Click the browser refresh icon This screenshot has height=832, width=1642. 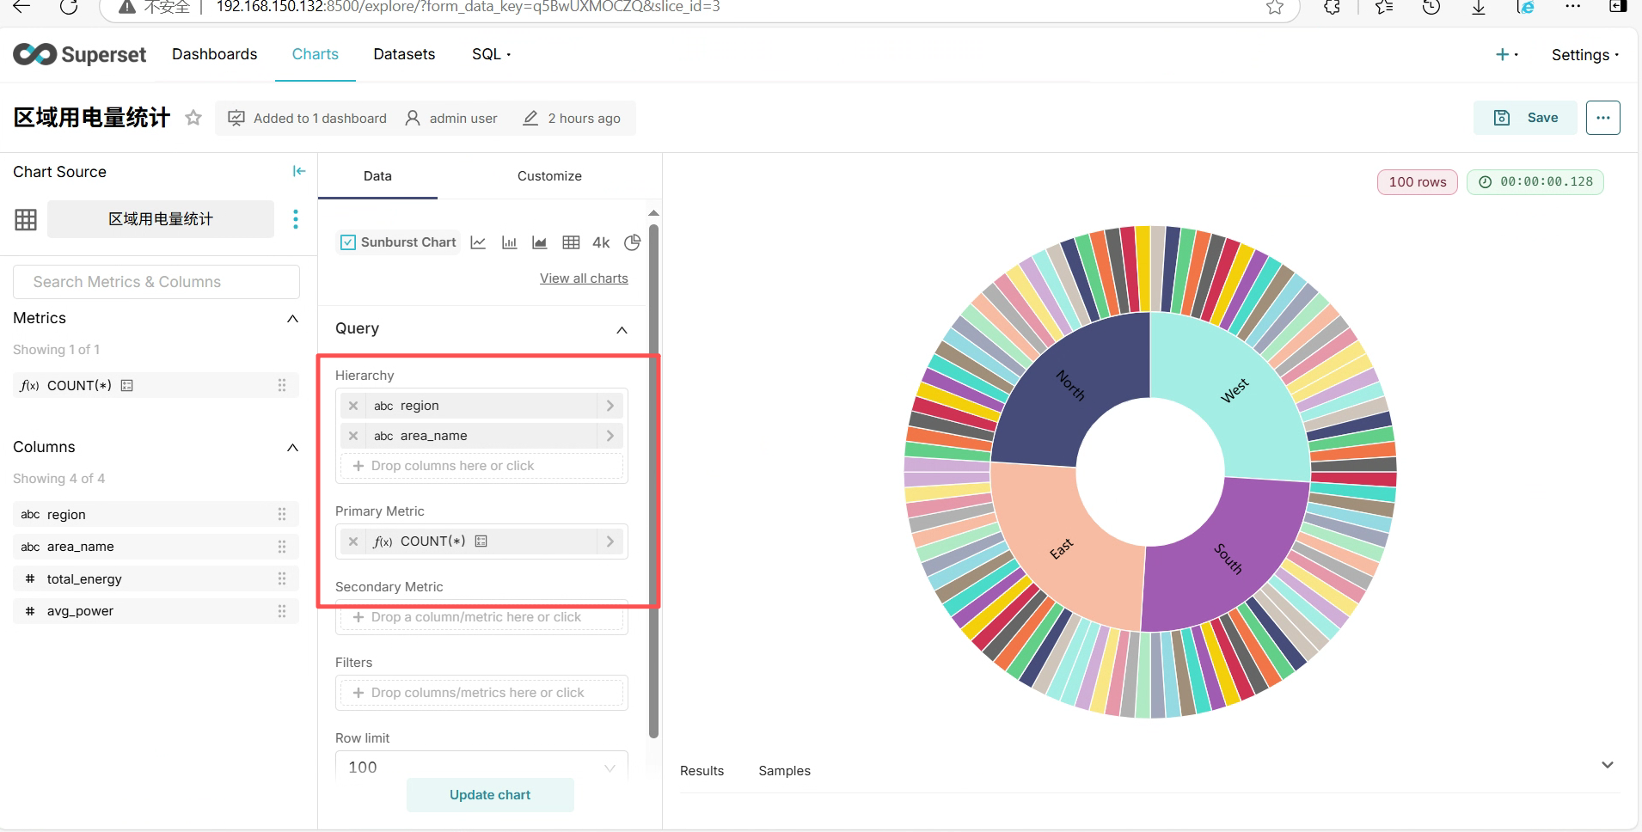pos(69,7)
